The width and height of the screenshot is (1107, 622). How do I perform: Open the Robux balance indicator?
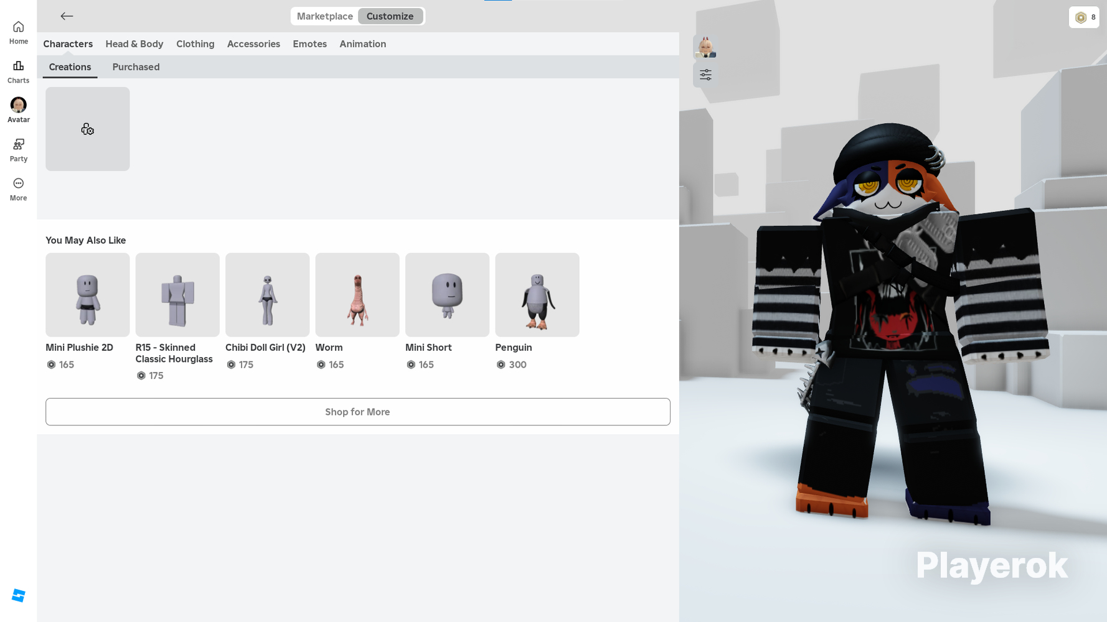(1084, 17)
